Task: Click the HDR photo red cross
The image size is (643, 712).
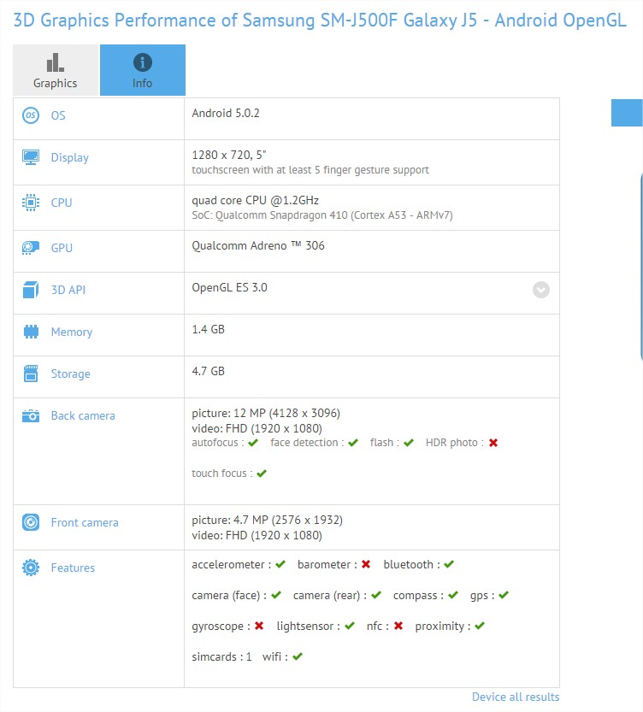Action: pyautogui.click(x=493, y=443)
